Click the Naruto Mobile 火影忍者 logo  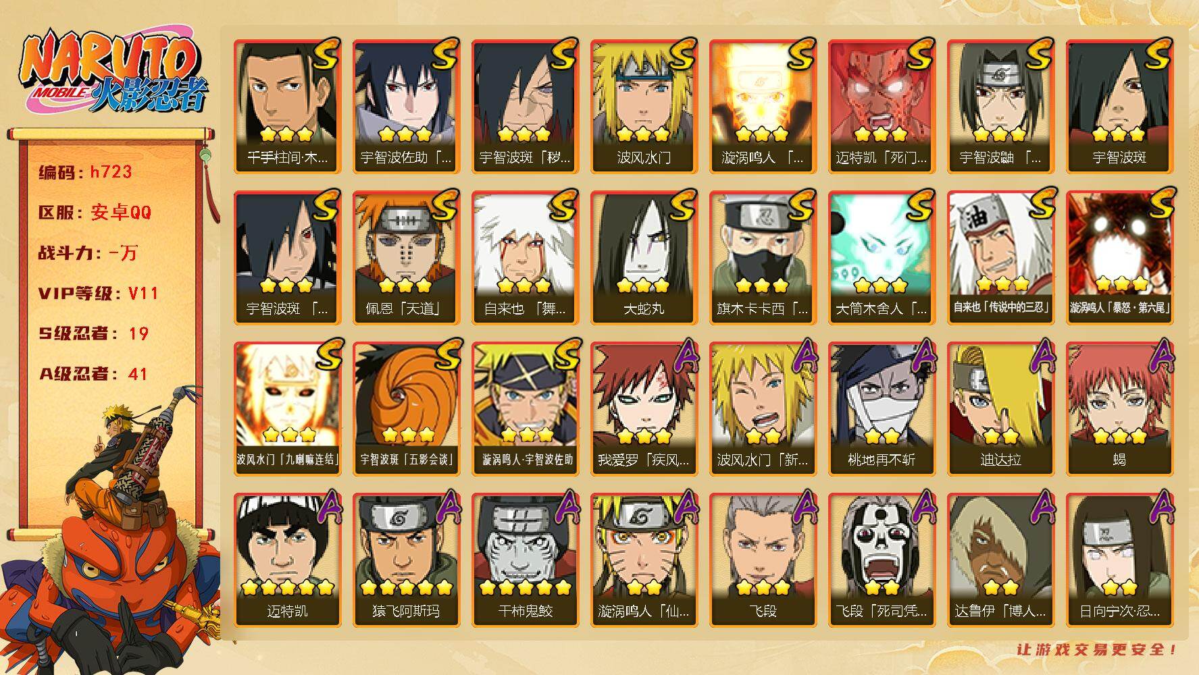[x=111, y=74]
